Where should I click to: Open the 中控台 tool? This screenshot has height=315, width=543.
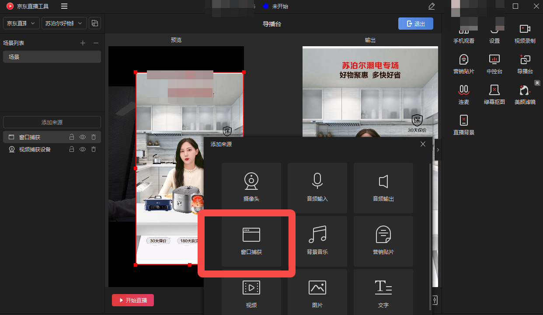pyautogui.click(x=494, y=64)
